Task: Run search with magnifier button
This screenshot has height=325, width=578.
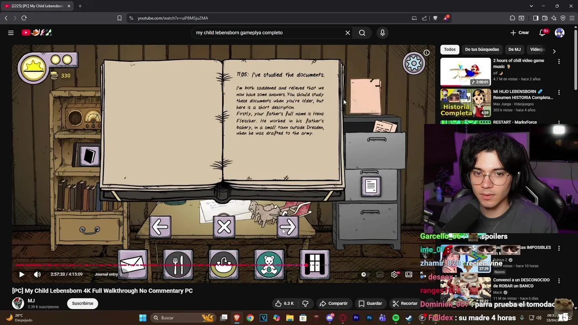Action: [362, 32]
